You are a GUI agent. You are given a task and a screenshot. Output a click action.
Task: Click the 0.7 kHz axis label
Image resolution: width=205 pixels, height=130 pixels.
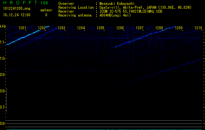3,107
